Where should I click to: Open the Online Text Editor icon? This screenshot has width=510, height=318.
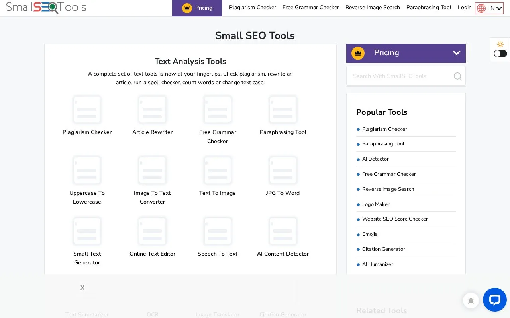click(152, 231)
